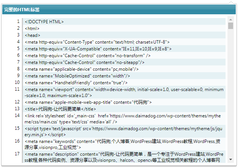The image size is (238, 167).
Task: Click the scrollbar up arrow
Action: point(230,20)
